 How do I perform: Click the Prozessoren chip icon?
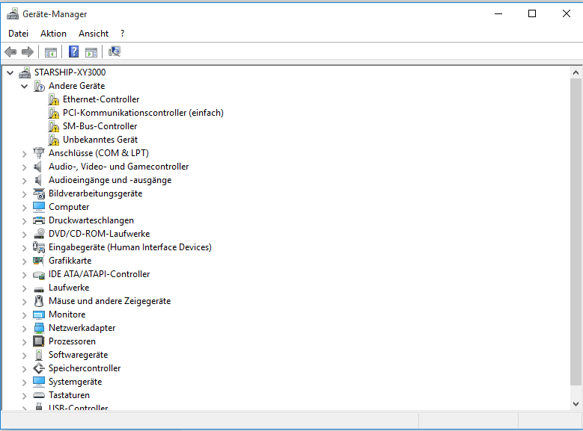(x=39, y=341)
